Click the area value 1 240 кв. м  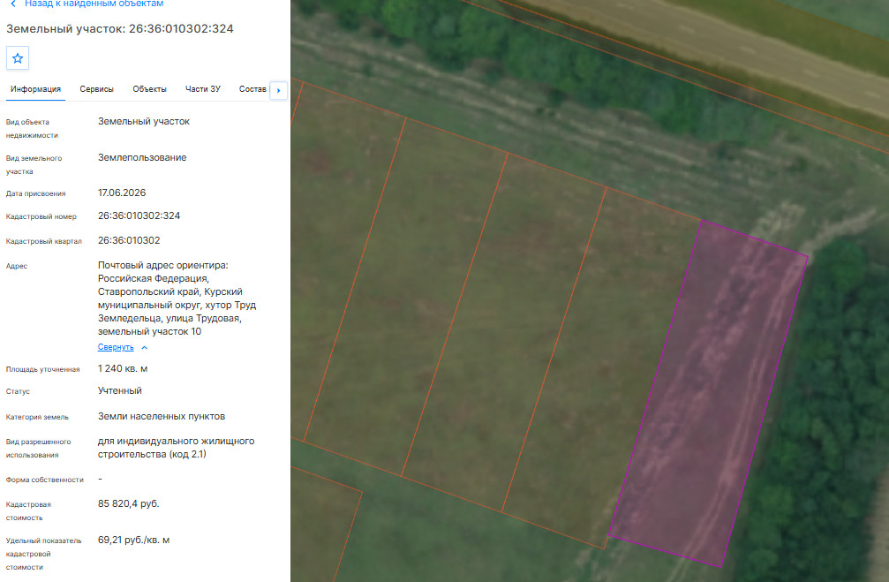(x=123, y=368)
